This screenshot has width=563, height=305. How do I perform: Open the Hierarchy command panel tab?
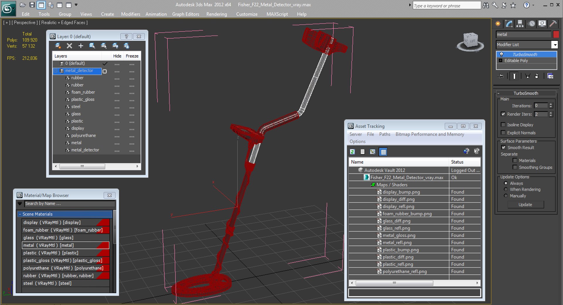click(520, 24)
